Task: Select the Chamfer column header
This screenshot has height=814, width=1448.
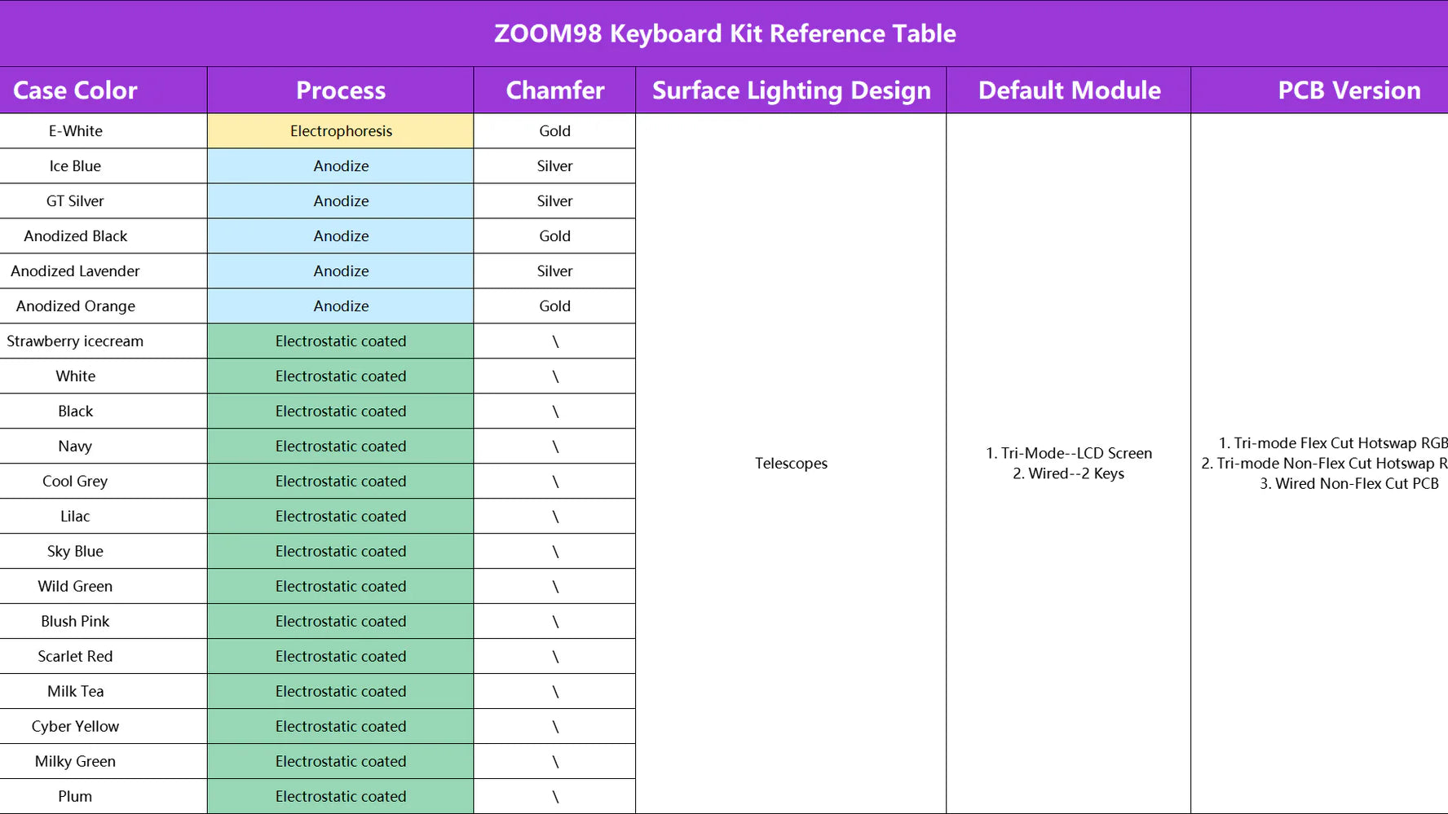Action: coord(554,90)
